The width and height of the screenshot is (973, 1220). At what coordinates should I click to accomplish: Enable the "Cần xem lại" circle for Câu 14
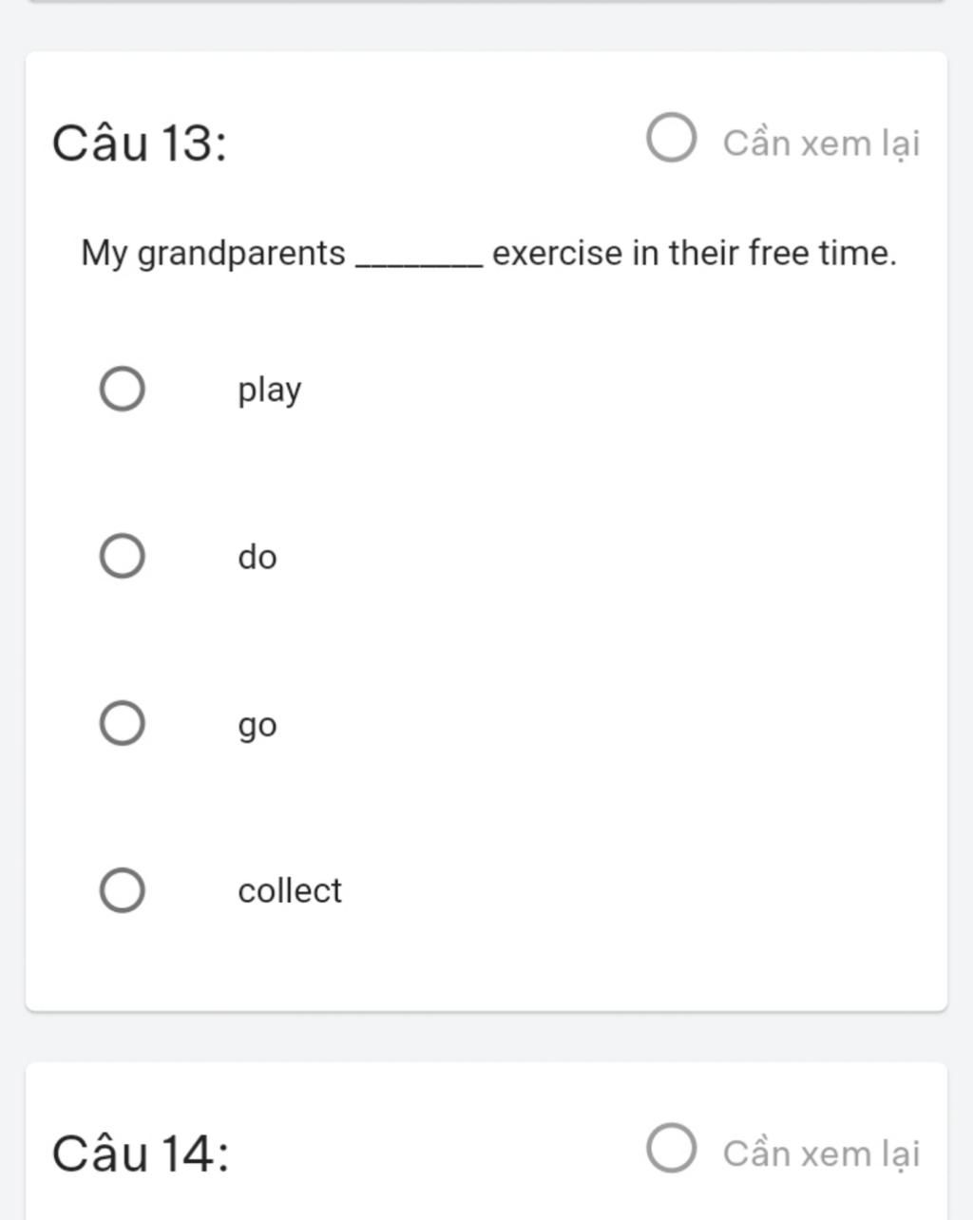click(x=672, y=1148)
